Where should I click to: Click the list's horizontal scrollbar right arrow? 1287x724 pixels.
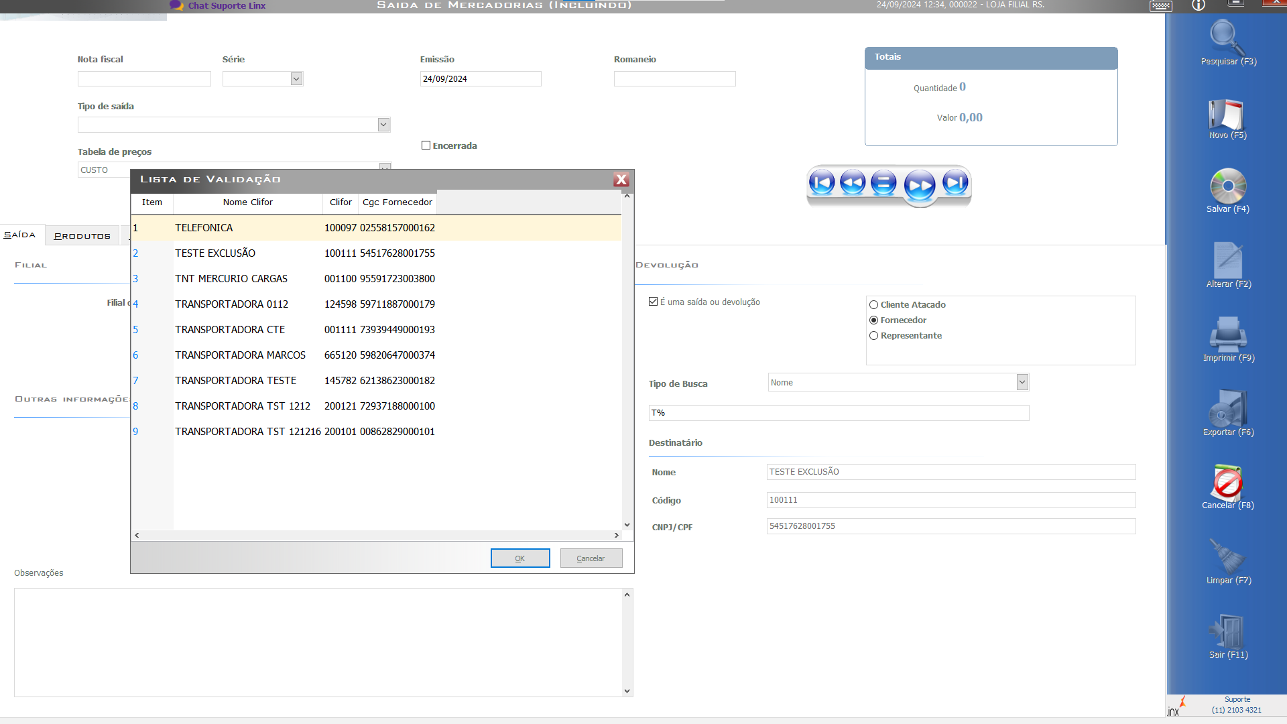(616, 535)
